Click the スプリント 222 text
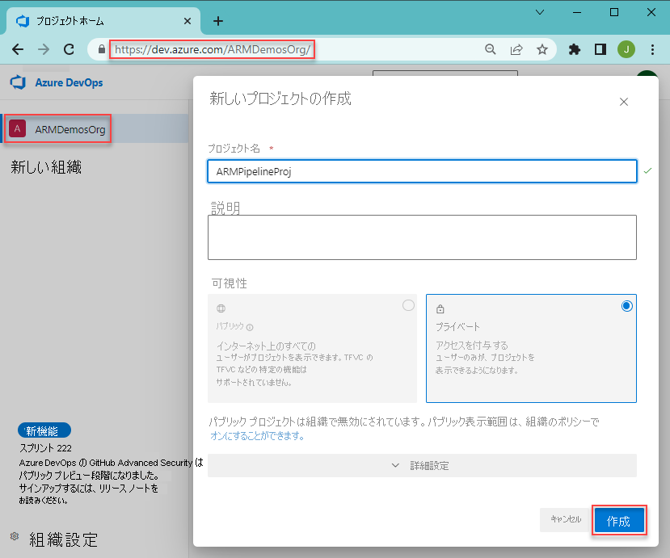Image resolution: width=670 pixels, height=558 pixels. pyautogui.click(x=46, y=448)
